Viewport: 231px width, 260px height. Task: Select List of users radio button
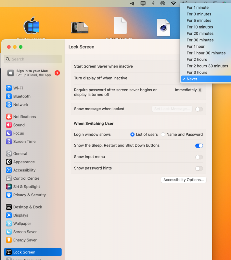(x=132, y=135)
